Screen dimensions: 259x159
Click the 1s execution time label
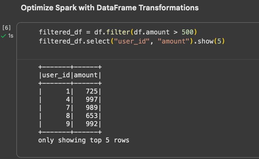[x=11, y=36]
